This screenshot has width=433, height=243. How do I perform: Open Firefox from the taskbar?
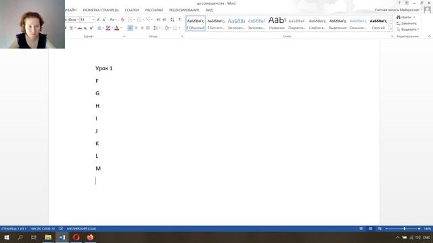[x=90, y=237]
